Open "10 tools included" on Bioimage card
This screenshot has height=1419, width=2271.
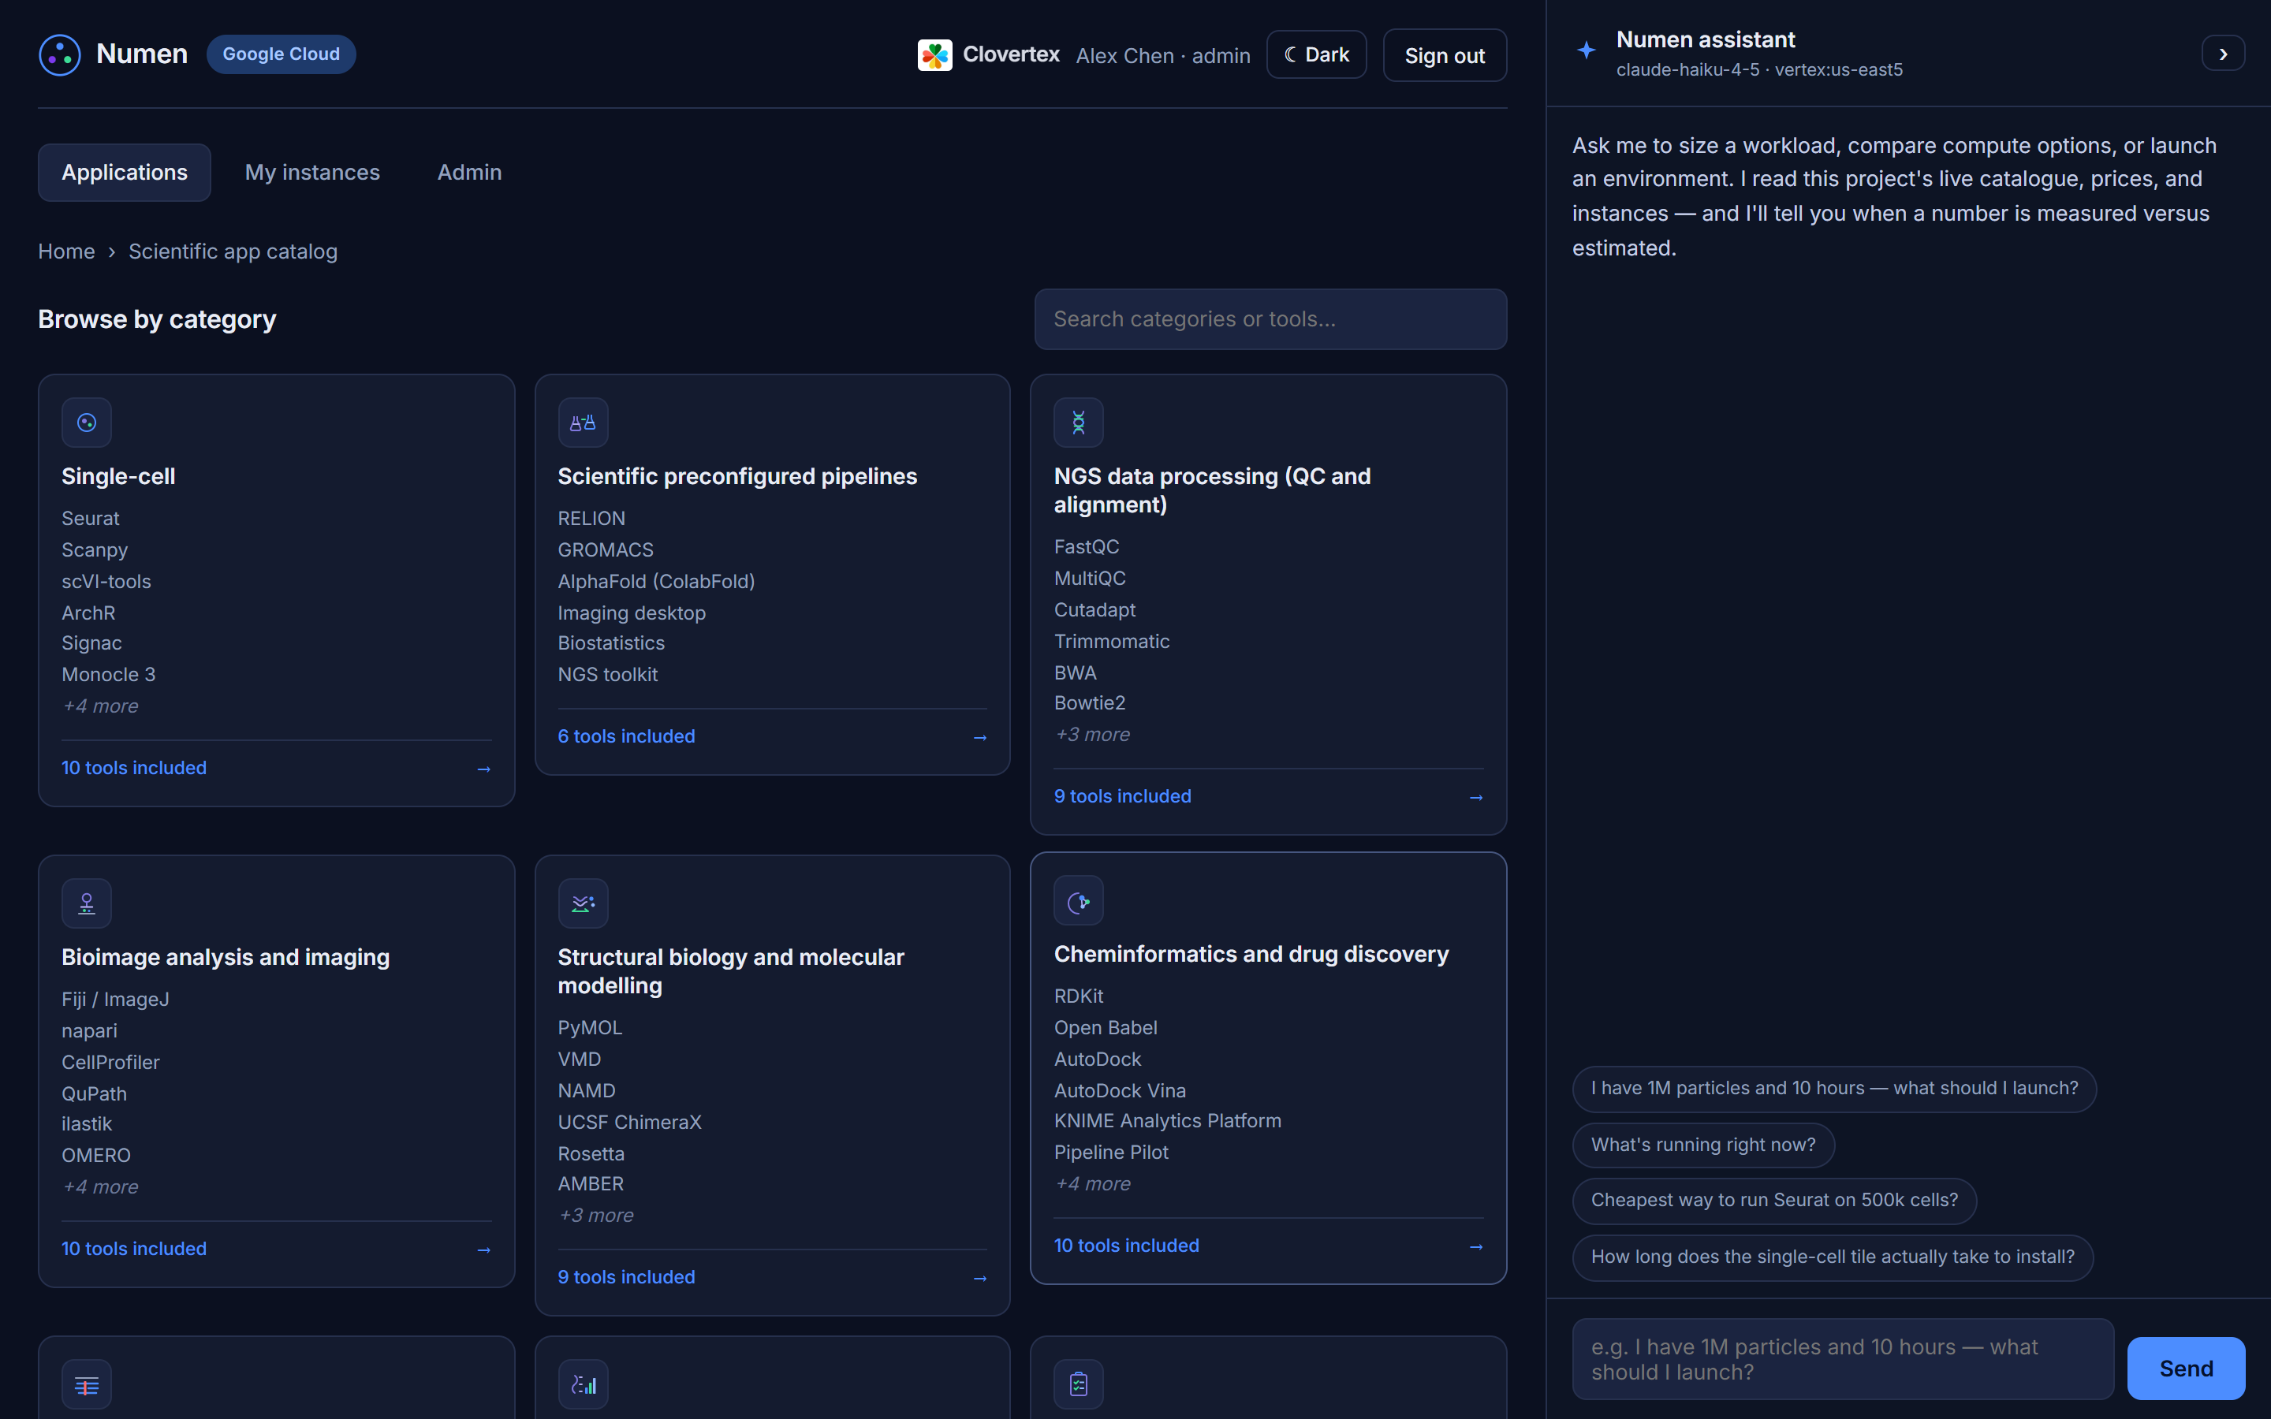coord(134,1250)
